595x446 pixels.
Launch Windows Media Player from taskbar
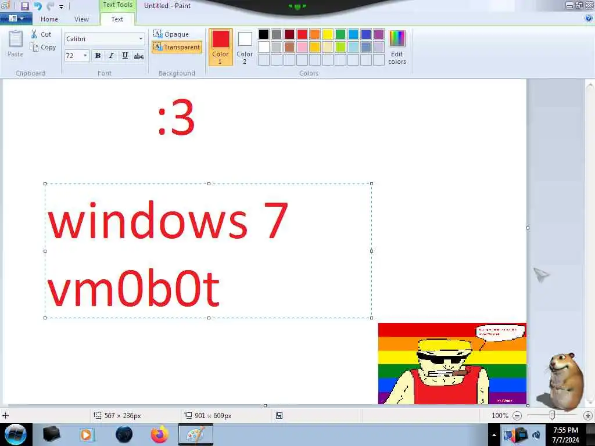(87, 434)
